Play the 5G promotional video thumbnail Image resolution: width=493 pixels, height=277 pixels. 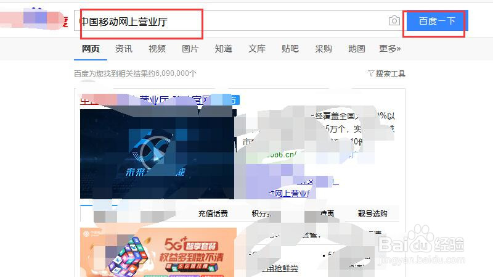157,154
